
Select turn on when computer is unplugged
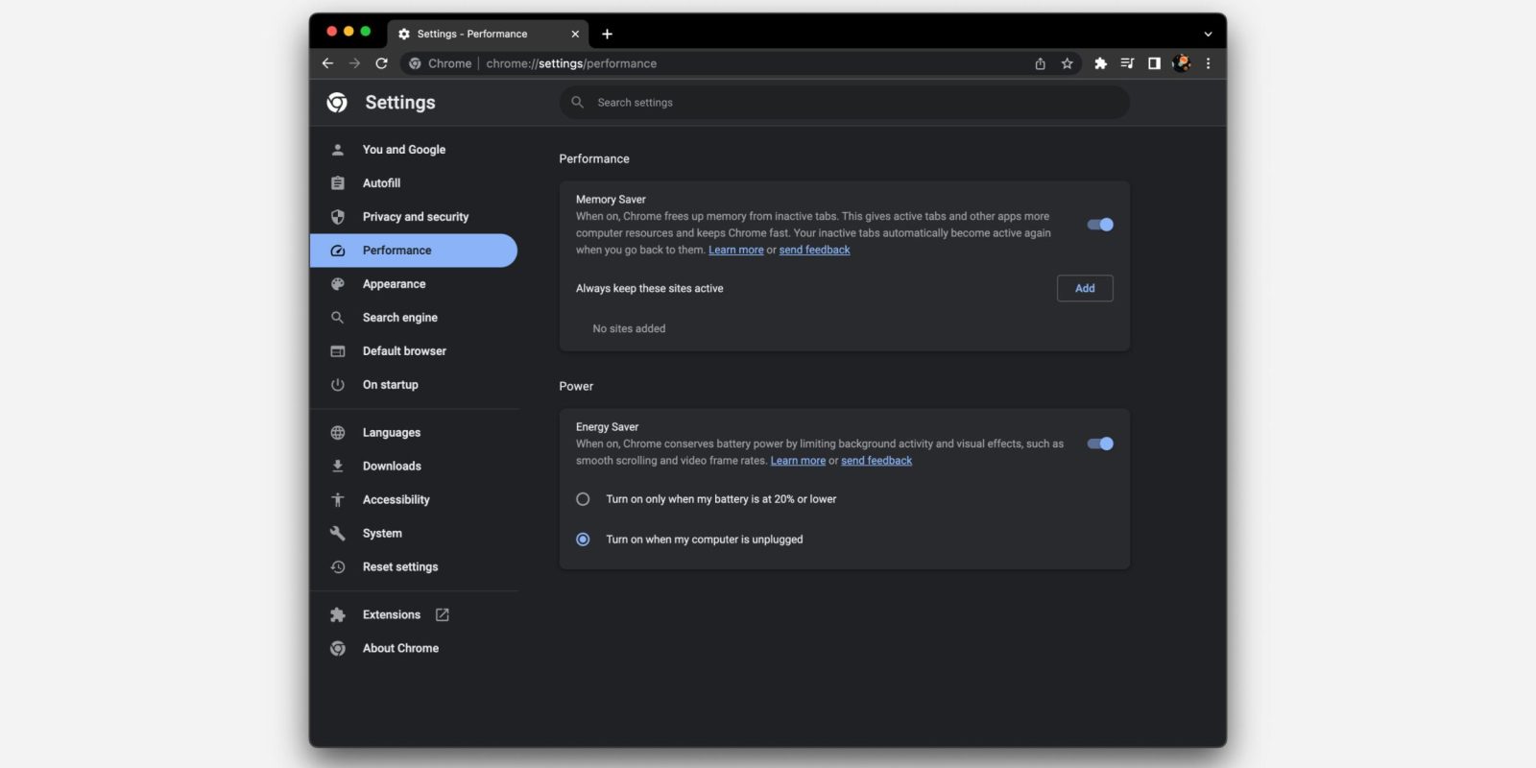[x=583, y=540]
